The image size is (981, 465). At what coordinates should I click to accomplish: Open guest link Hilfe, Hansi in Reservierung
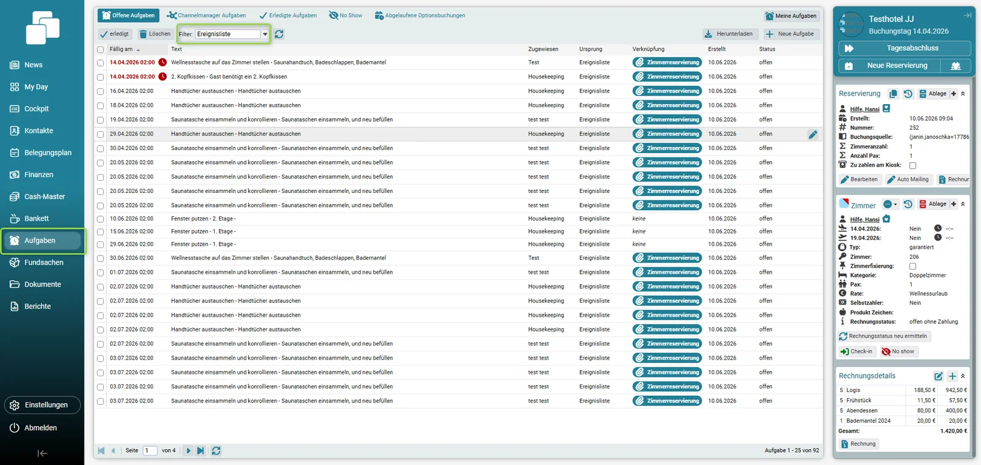click(x=865, y=110)
